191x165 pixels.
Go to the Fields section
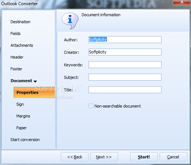point(15,34)
